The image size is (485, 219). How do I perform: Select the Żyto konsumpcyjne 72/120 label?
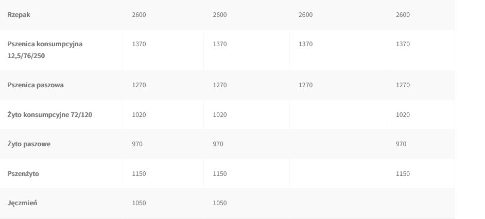[x=50, y=115]
